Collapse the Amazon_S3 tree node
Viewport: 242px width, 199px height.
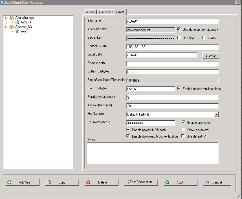coord(7,27)
